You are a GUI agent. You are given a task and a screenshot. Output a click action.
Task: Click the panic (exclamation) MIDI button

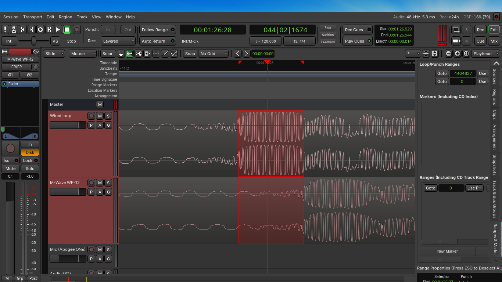click(5, 30)
